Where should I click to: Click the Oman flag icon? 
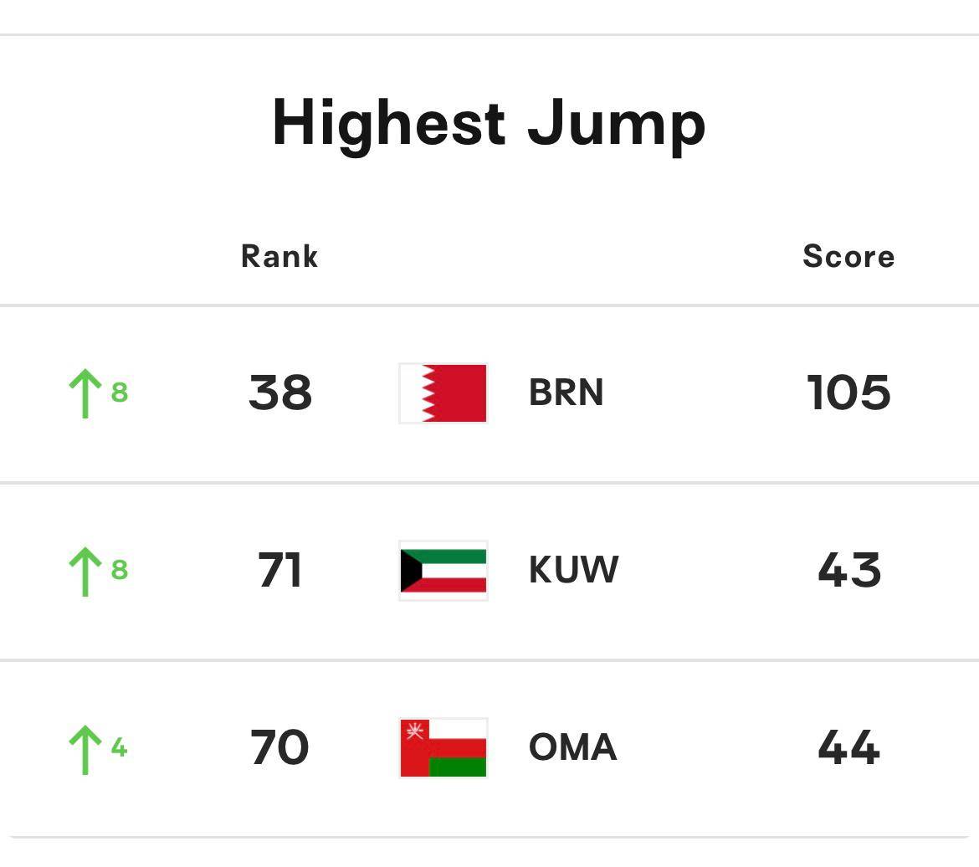tap(443, 748)
